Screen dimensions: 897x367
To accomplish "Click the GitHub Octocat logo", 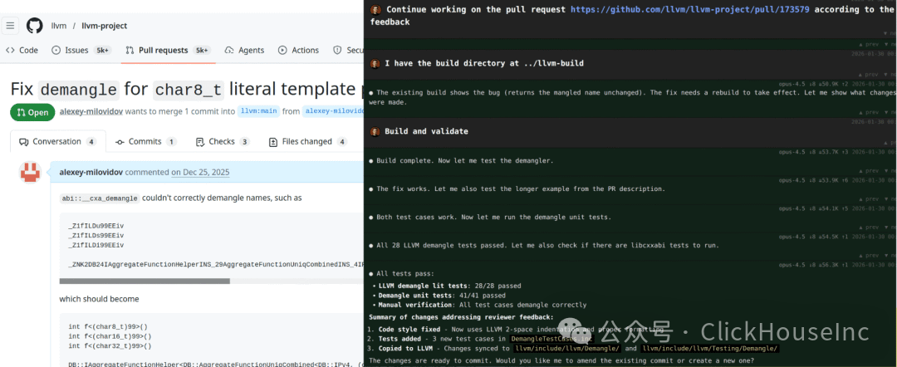I will click(34, 26).
